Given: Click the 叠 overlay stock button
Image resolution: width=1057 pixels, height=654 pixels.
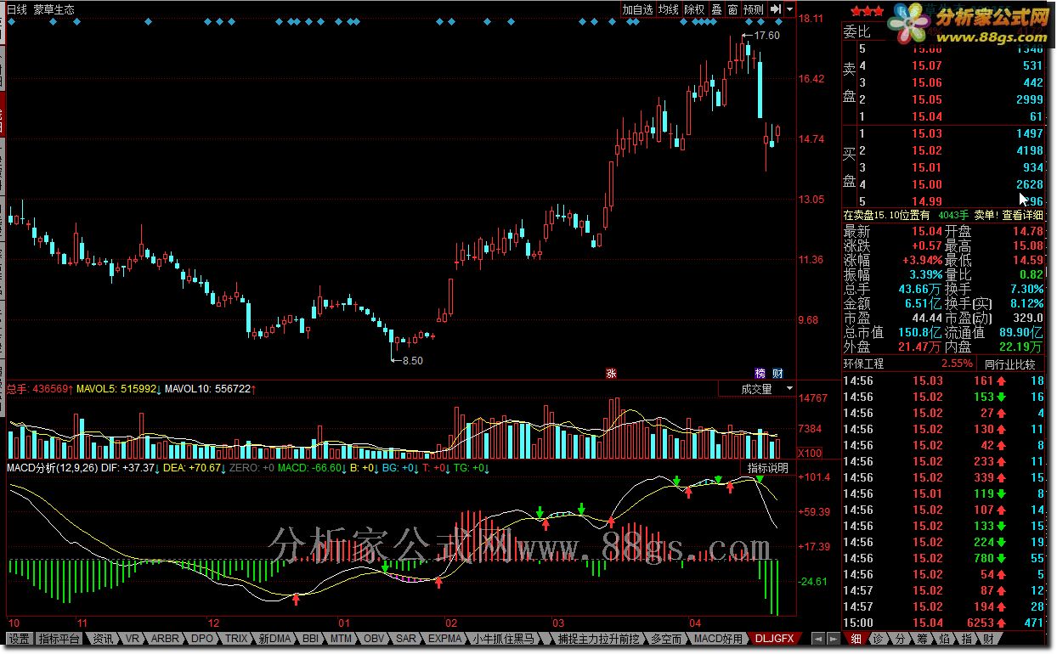Looking at the screenshot, I should 716,9.
